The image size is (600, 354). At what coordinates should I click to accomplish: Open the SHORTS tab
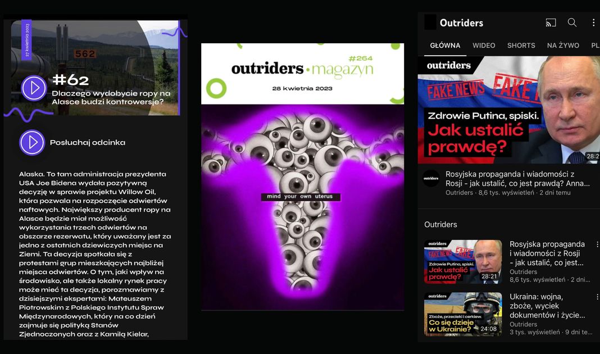point(521,46)
